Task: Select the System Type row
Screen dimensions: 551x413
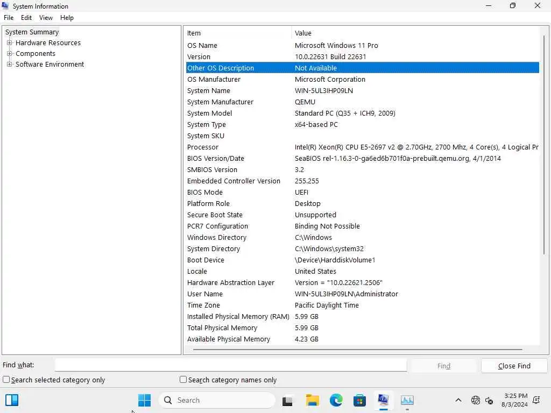Action: [x=362, y=124]
